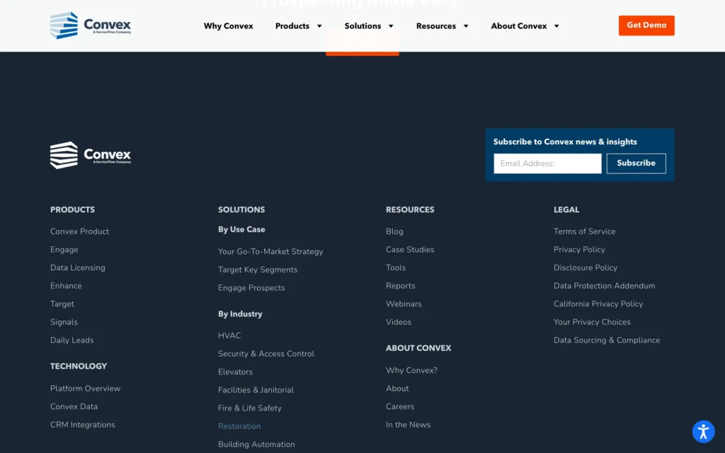The image size is (725, 453).
Task: Open the Blog link
Action: [394, 231]
